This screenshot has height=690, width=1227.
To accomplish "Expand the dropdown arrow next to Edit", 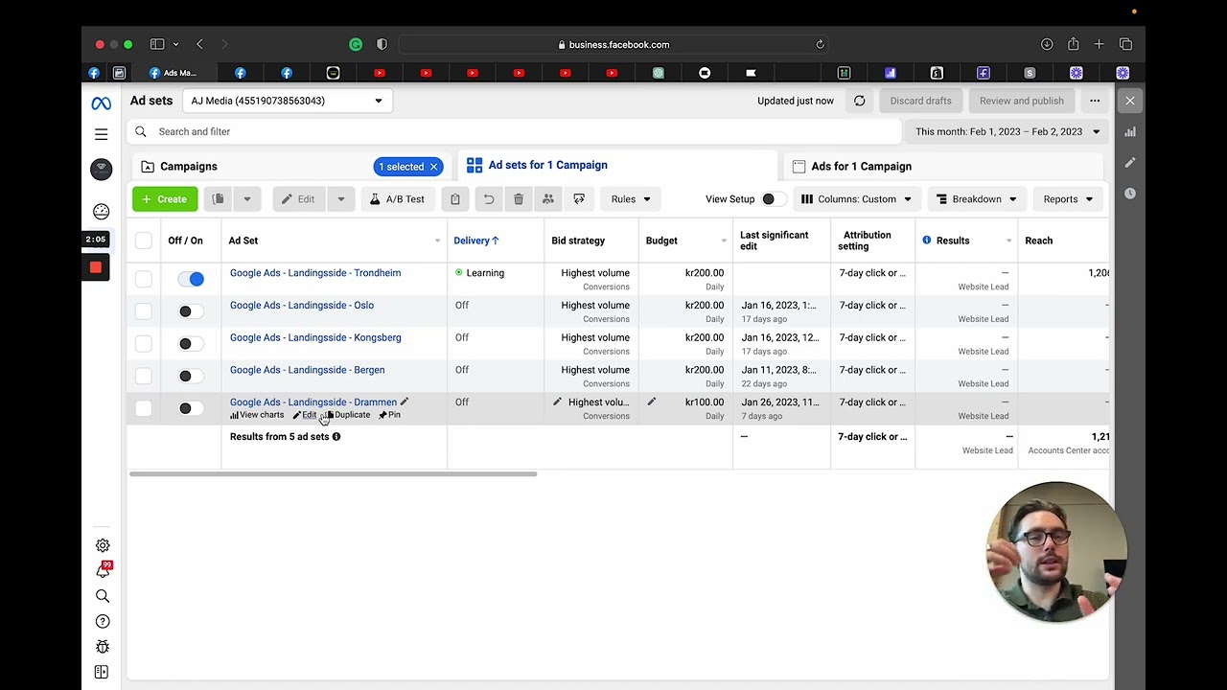I will pyautogui.click(x=340, y=199).
